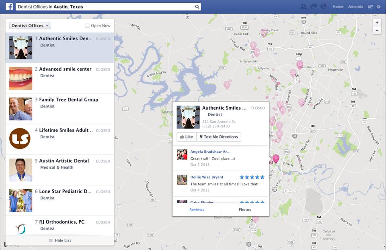
Task: Click the RJ Orthodontics logo thumbnail
Action: pos(21,229)
